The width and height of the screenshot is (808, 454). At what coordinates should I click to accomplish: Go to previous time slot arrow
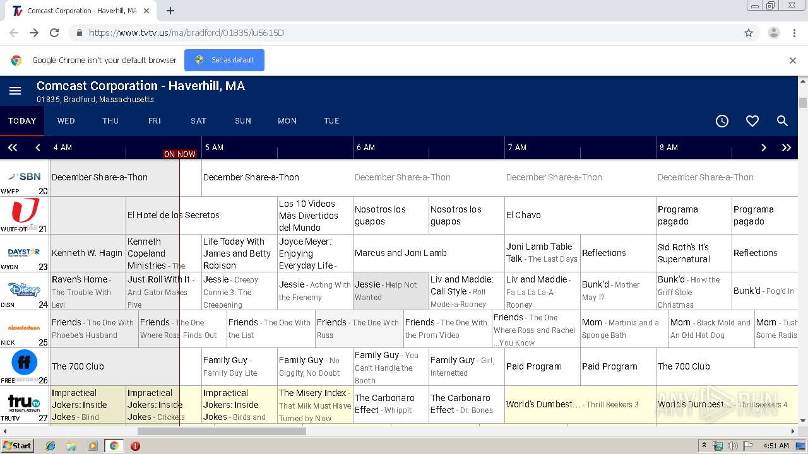pos(38,148)
